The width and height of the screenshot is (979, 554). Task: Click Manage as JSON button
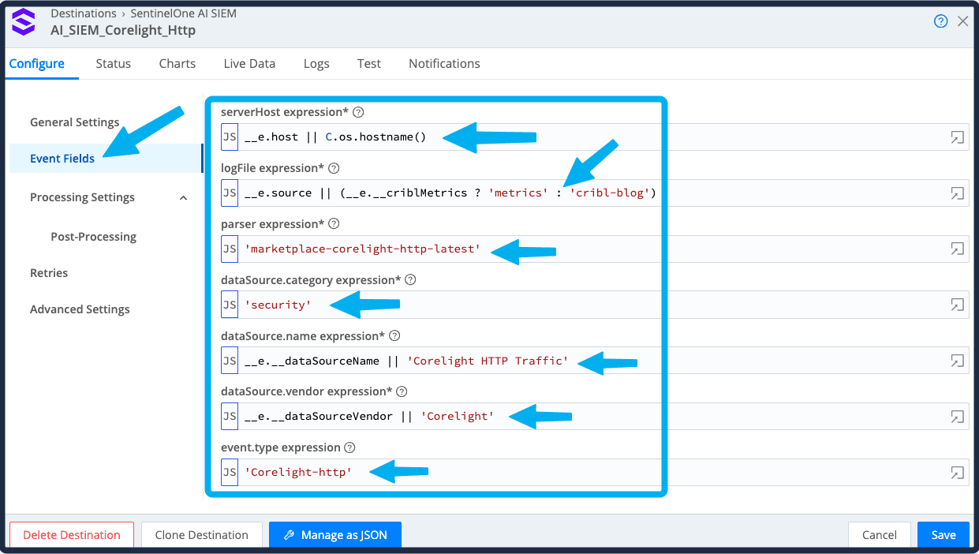tap(334, 535)
